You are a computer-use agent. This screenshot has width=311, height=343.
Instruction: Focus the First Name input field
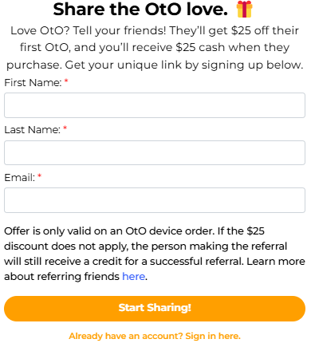coord(155,105)
